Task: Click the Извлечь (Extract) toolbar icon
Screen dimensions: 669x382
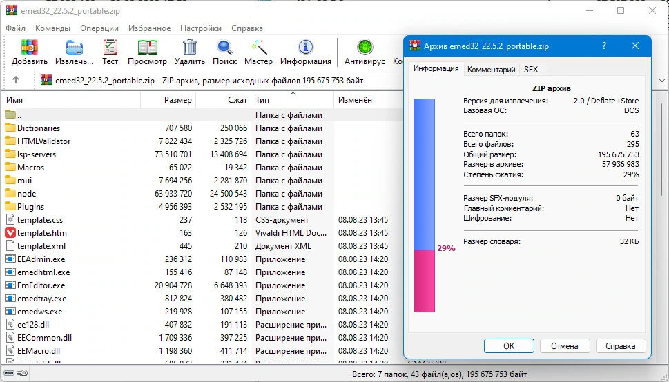Action: [x=75, y=48]
